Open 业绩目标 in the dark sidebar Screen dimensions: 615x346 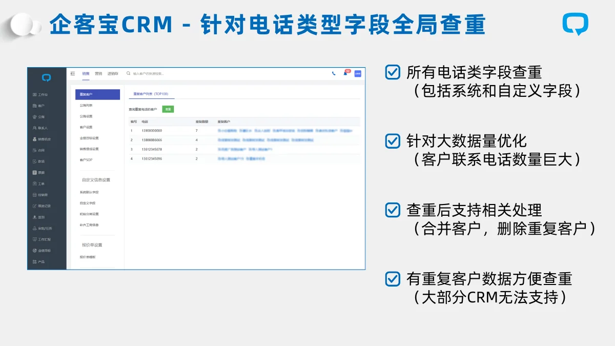pyautogui.click(x=42, y=251)
